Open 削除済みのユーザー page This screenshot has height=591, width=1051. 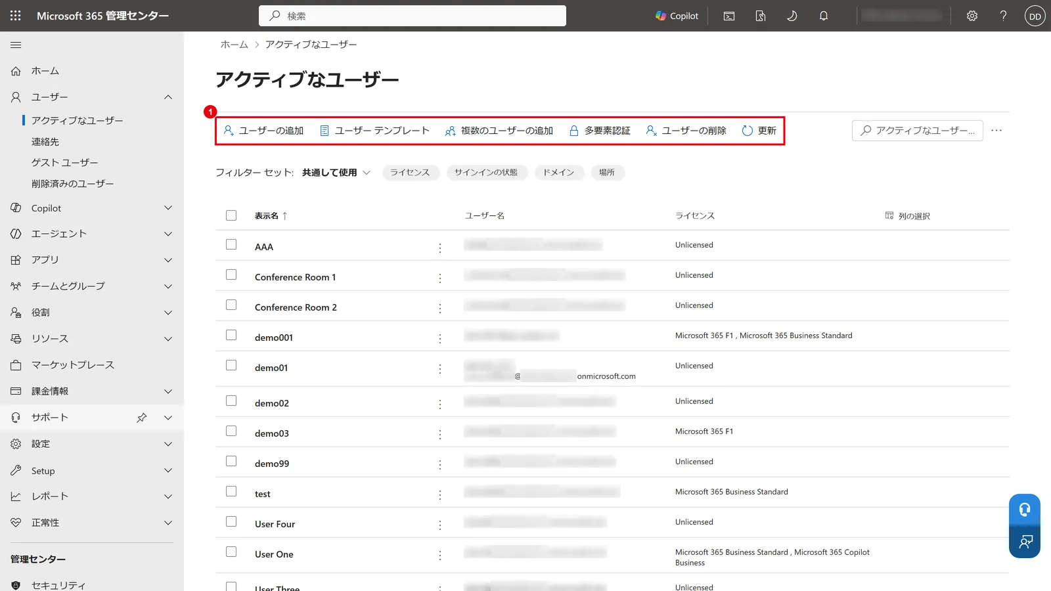click(73, 184)
